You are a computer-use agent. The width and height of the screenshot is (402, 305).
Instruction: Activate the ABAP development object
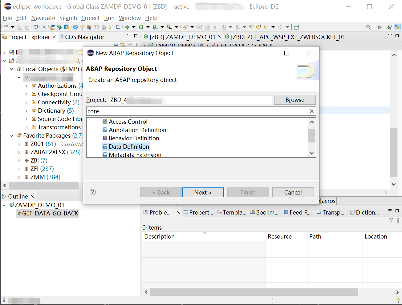tap(82, 27)
